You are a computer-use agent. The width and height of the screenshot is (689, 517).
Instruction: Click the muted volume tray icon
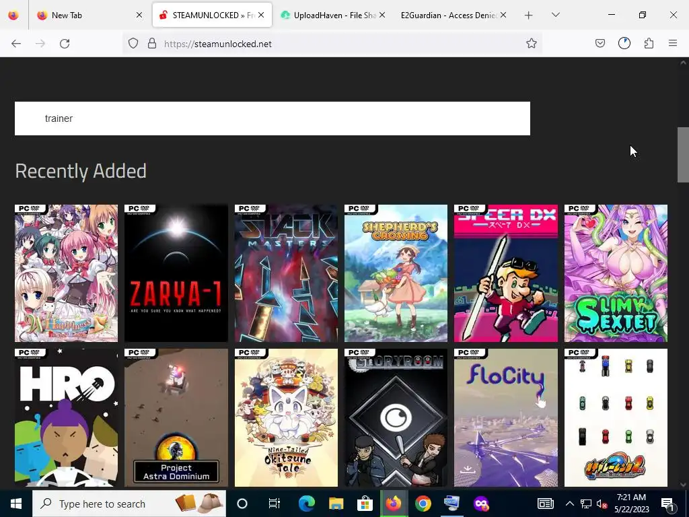coord(602,504)
